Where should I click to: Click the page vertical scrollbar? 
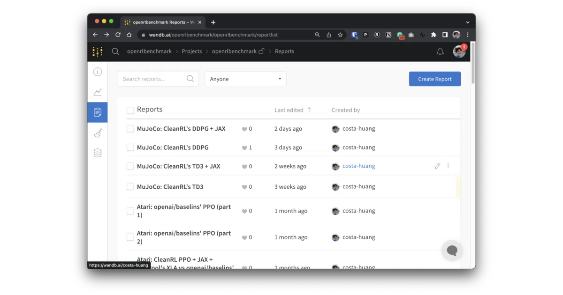click(473, 63)
